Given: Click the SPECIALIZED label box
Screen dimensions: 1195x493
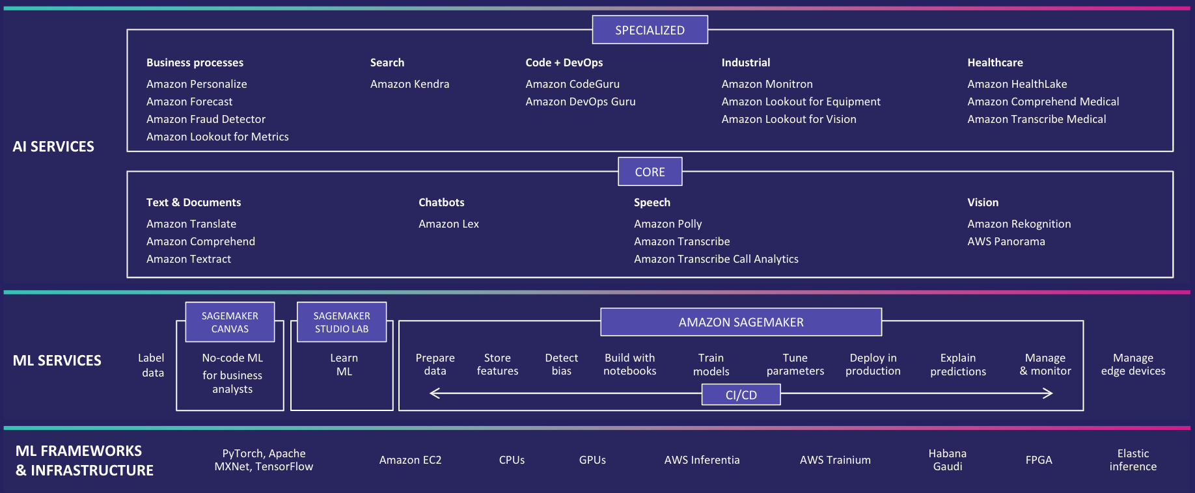Looking at the screenshot, I should (650, 30).
